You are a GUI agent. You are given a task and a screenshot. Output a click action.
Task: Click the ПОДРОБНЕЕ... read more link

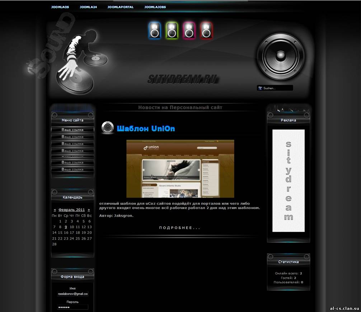click(x=180, y=228)
